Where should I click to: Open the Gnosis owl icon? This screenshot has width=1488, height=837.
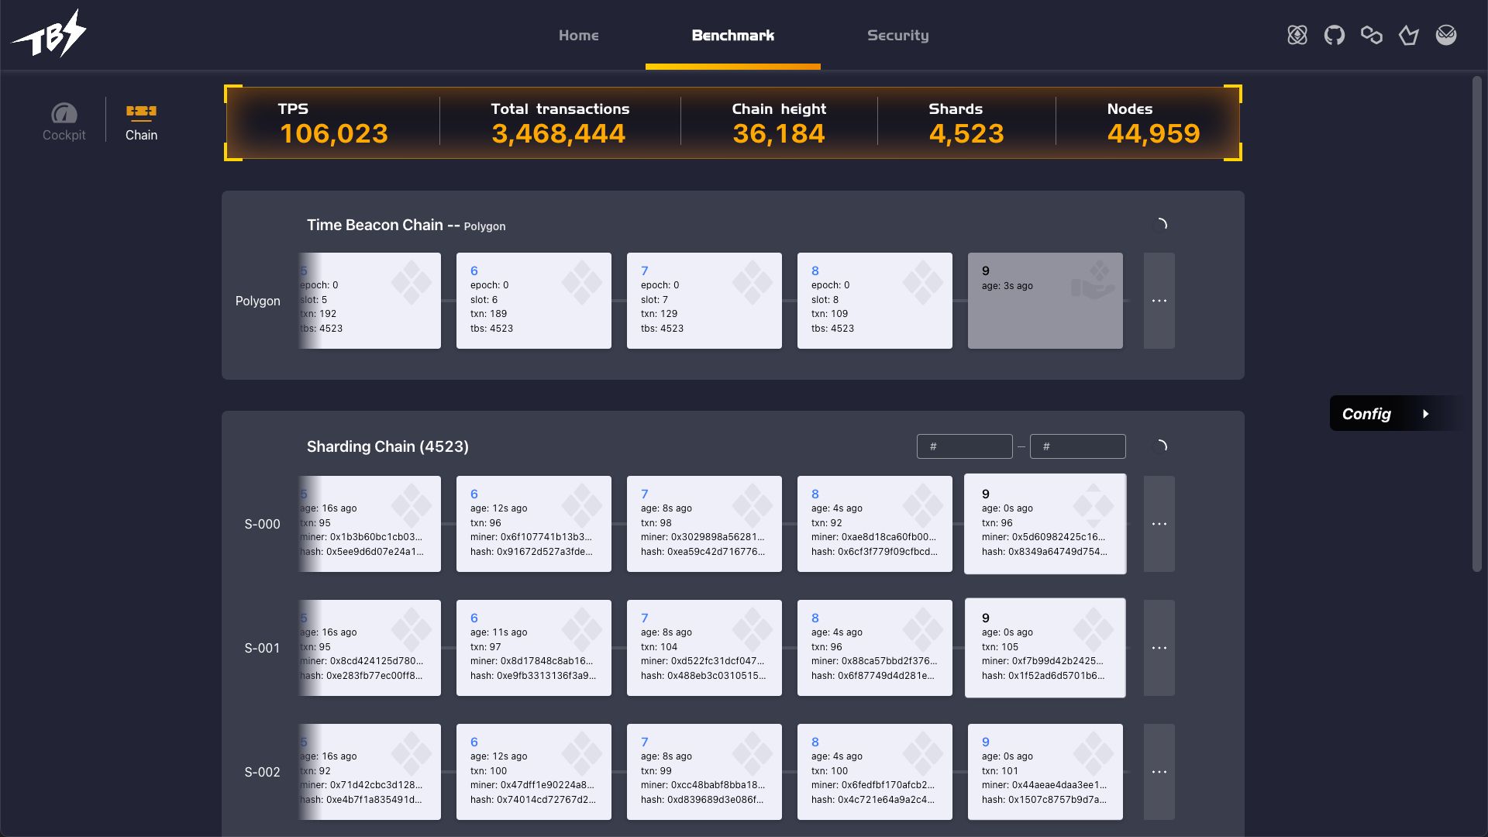click(x=1446, y=35)
